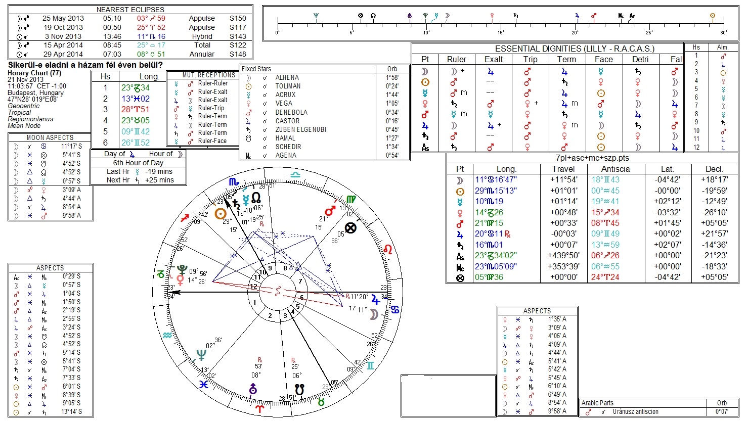Viewport: 747px width, 422px height.
Task: Select the blue Jupiter glyph in the wheel
Action: click(376, 300)
